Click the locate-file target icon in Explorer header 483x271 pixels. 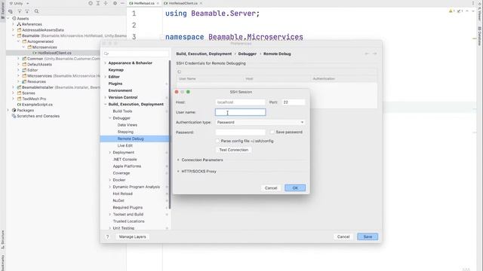pos(91,3)
